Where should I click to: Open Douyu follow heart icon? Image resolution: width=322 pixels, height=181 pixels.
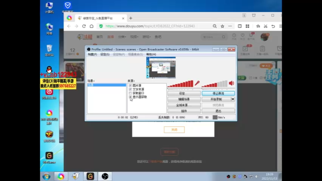[x=243, y=35]
